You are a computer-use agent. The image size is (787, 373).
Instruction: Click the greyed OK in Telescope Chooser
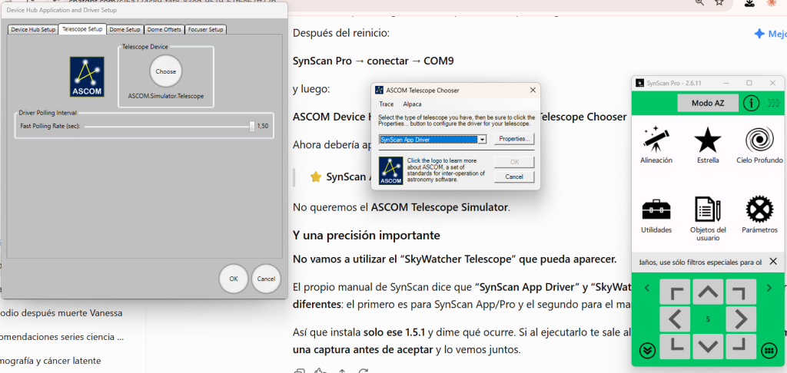[x=514, y=162]
